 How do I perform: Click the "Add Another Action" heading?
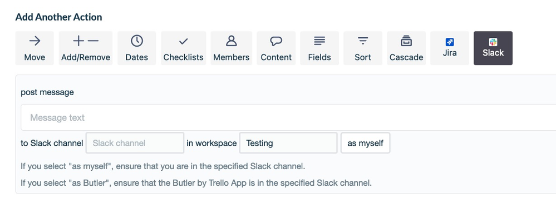pos(58,17)
